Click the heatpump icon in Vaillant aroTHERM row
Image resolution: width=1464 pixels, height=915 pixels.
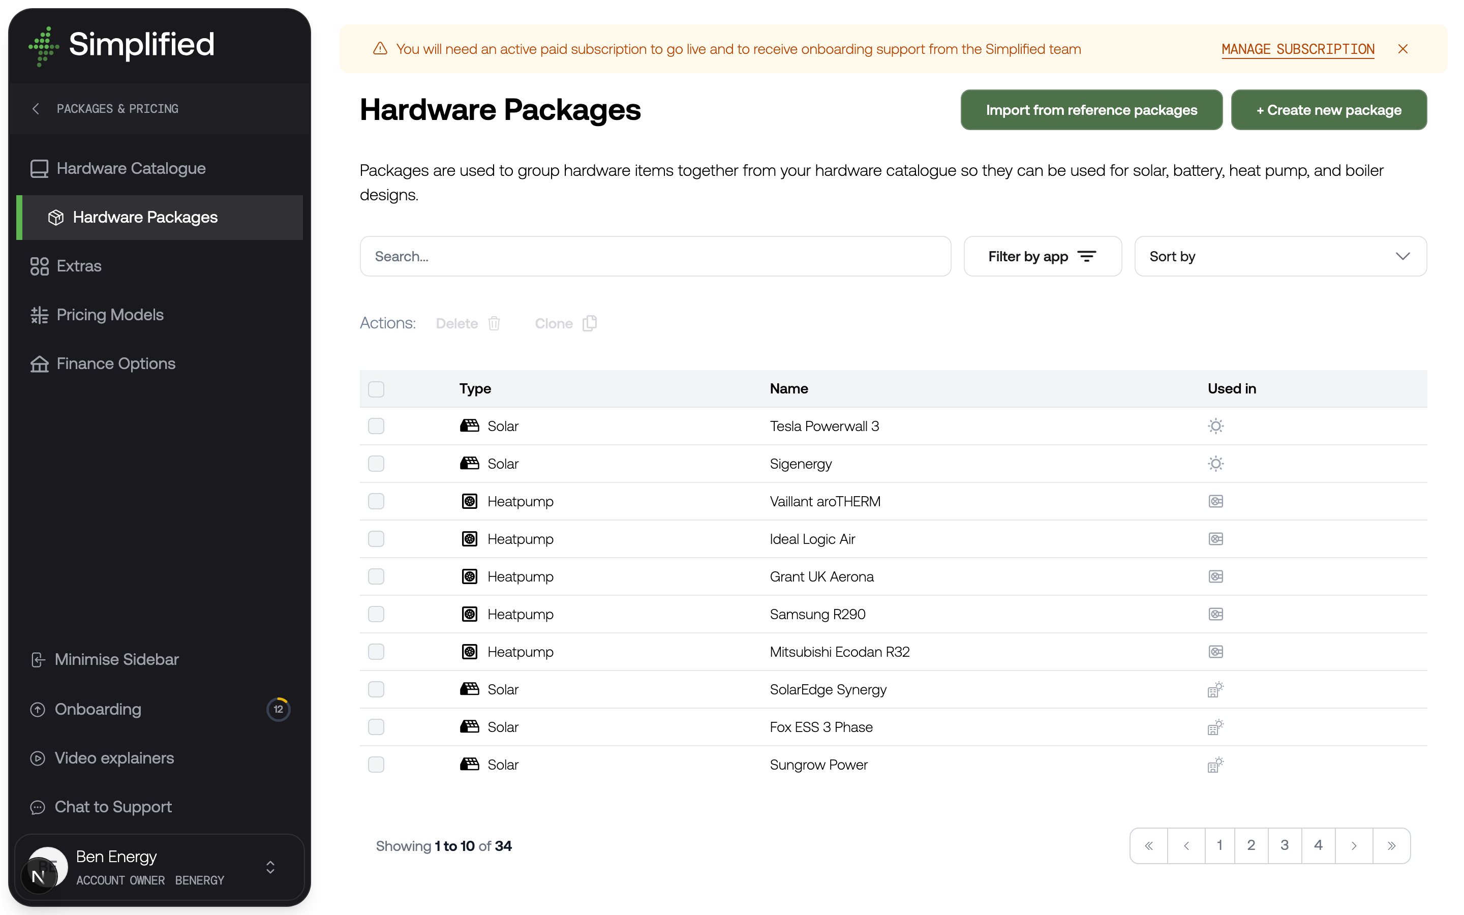click(470, 501)
